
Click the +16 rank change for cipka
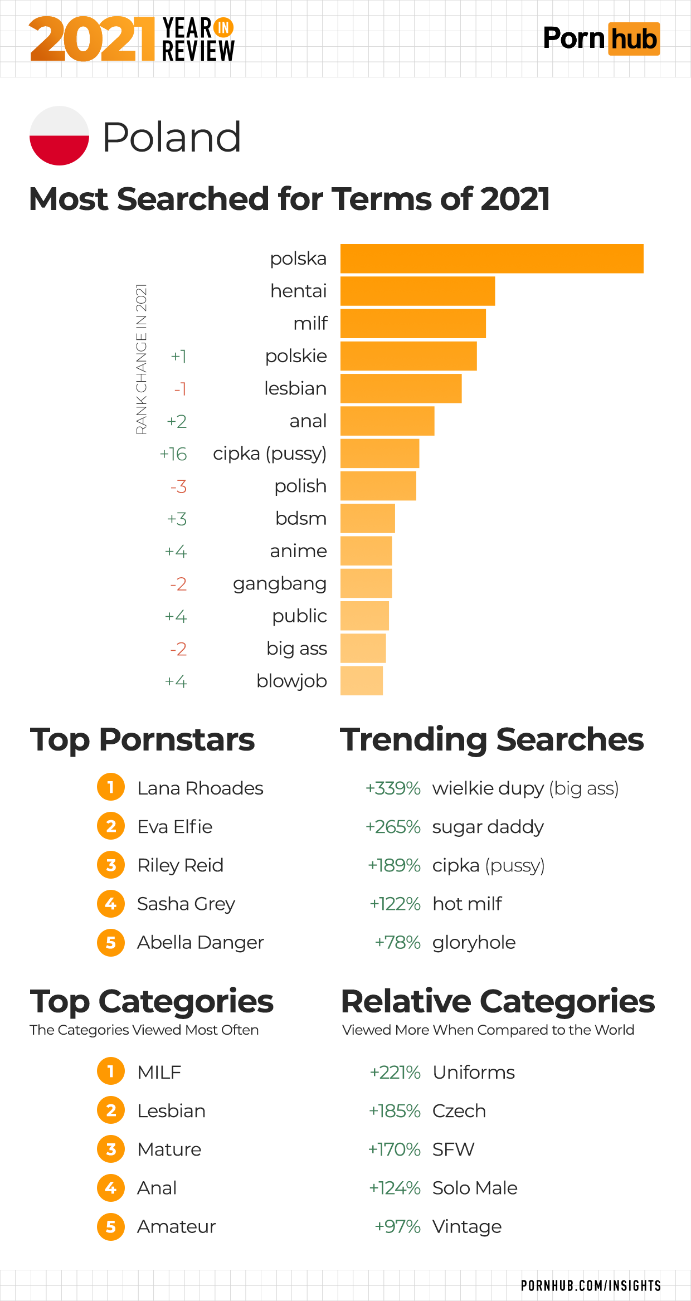click(173, 454)
